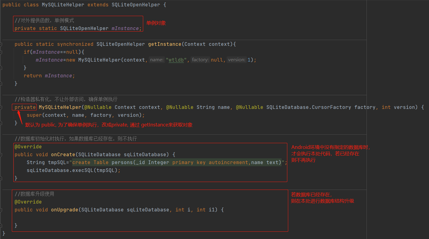This screenshot has width=429, height=239.
Task: Click the return mInstance statement
Action: coord(49,76)
